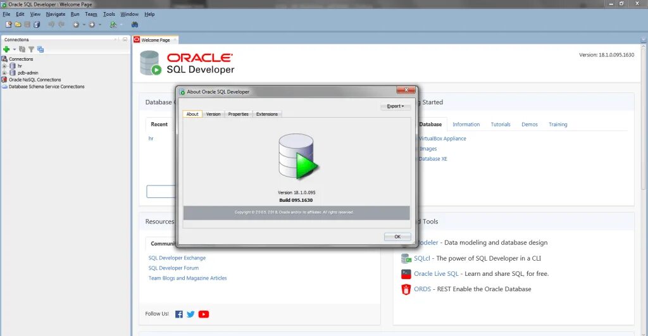Screen dimensions: 648x336
Task: Open the File menu
Action: 6,14
